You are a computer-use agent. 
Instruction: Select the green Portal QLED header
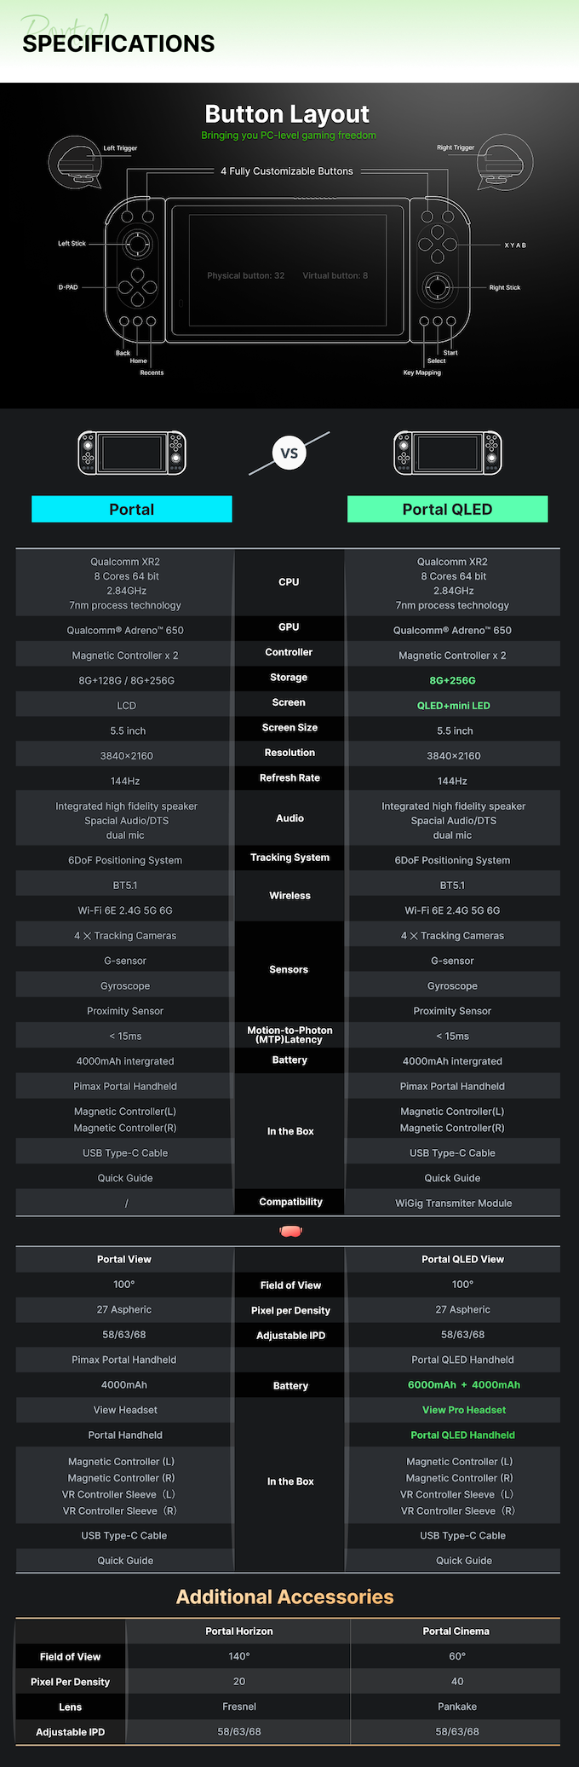[x=448, y=509]
